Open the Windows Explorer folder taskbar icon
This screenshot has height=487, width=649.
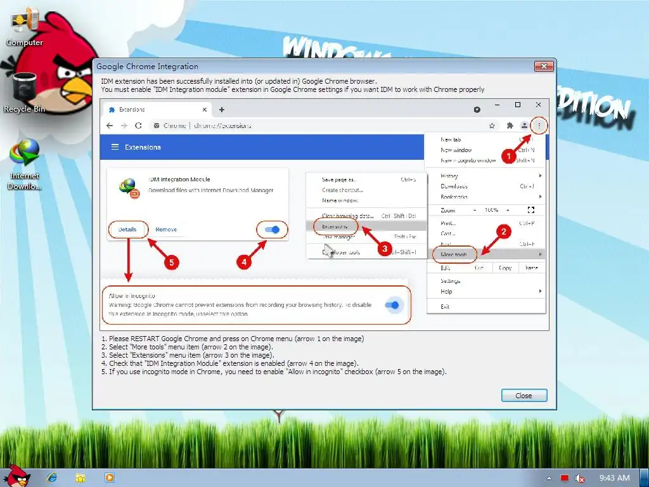[x=80, y=478]
